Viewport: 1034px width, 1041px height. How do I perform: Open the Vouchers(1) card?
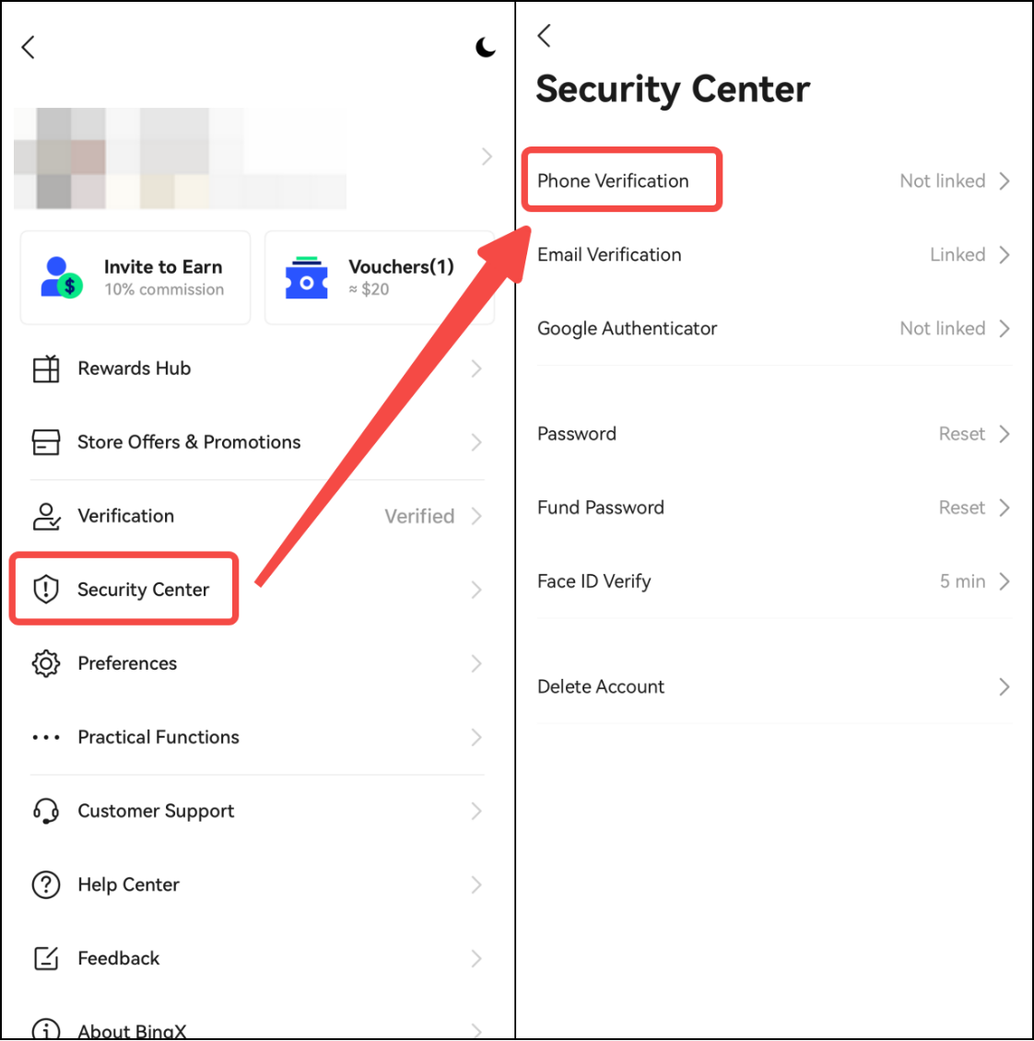(x=379, y=277)
